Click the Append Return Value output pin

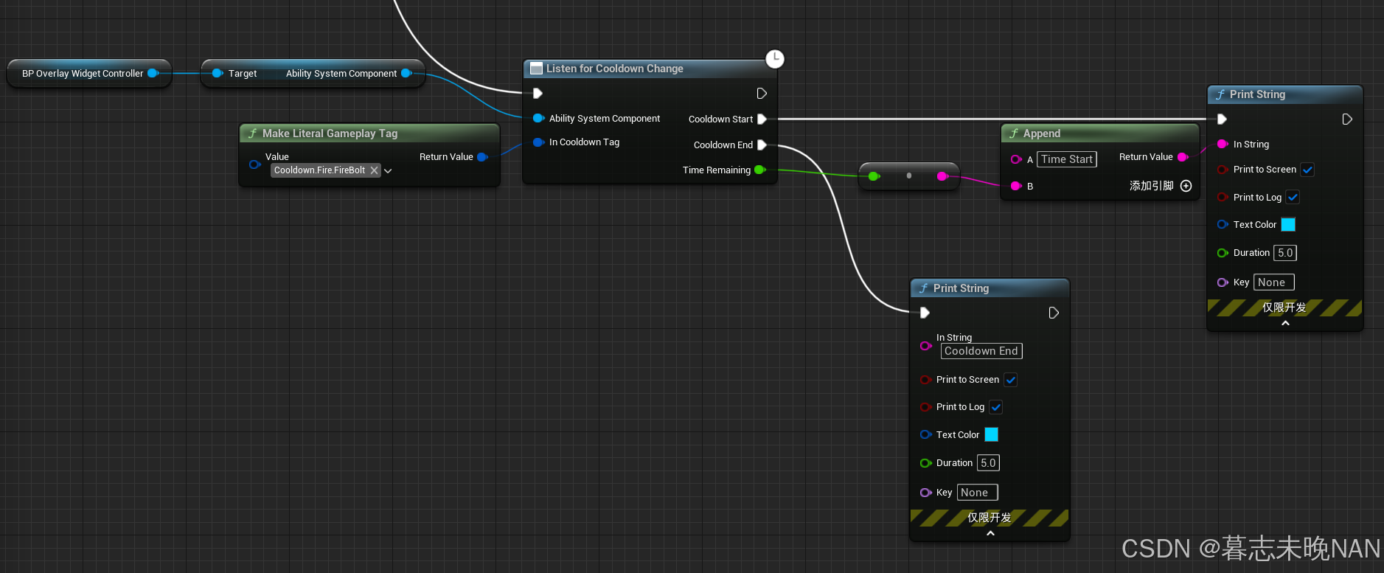click(1183, 157)
